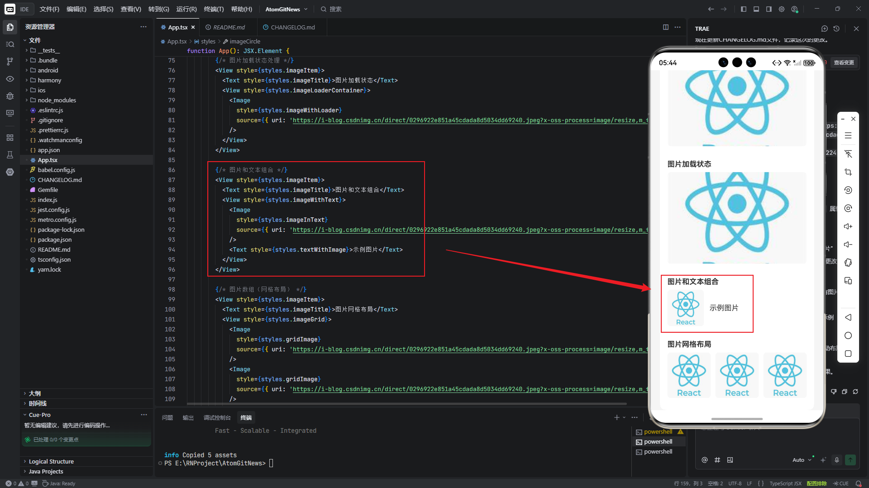Click the 查看变更 view changes button

(x=843, y=62)
